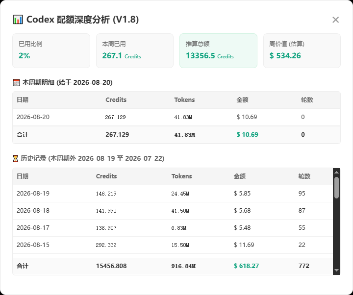Screen dimensions: 353x295
Task: Click the Tokens value '24.45M'
Action: pos(180,194)
